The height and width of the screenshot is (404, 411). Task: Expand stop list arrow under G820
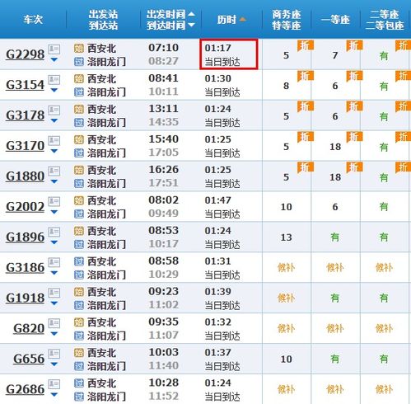pyautogui.click(x=54, y=334)
